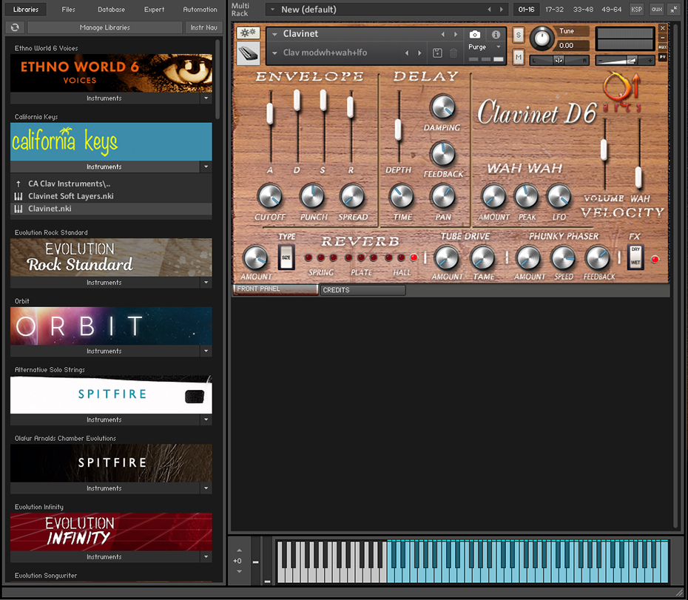This screenshot has height=600, width=688.
Task: Click the Tune knob
Action: click(x=542, y=38)
